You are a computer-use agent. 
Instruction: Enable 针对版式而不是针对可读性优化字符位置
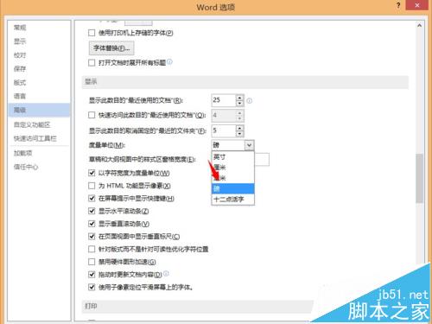click(92, 249)
